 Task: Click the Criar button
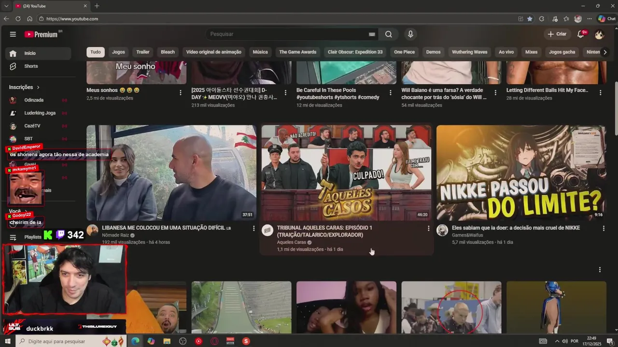pyautogui.click(x=557, y=34)
